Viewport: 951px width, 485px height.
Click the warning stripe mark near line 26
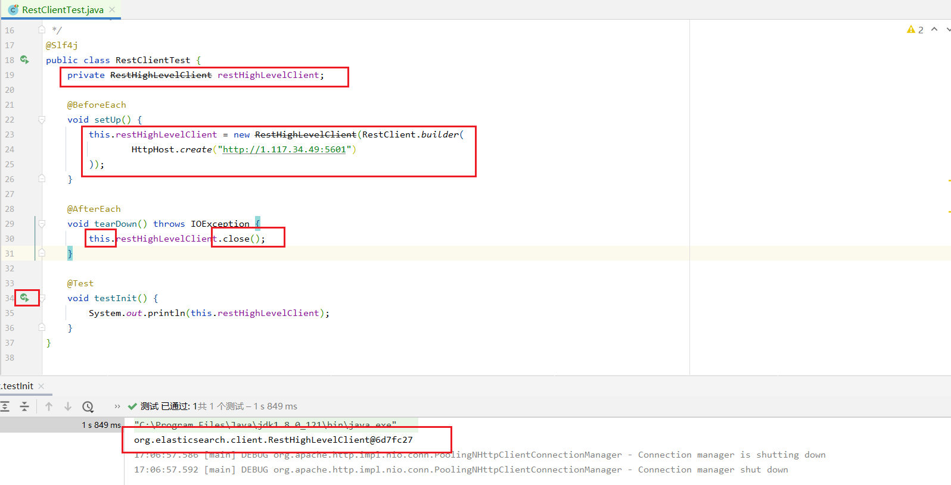point(949,180)
